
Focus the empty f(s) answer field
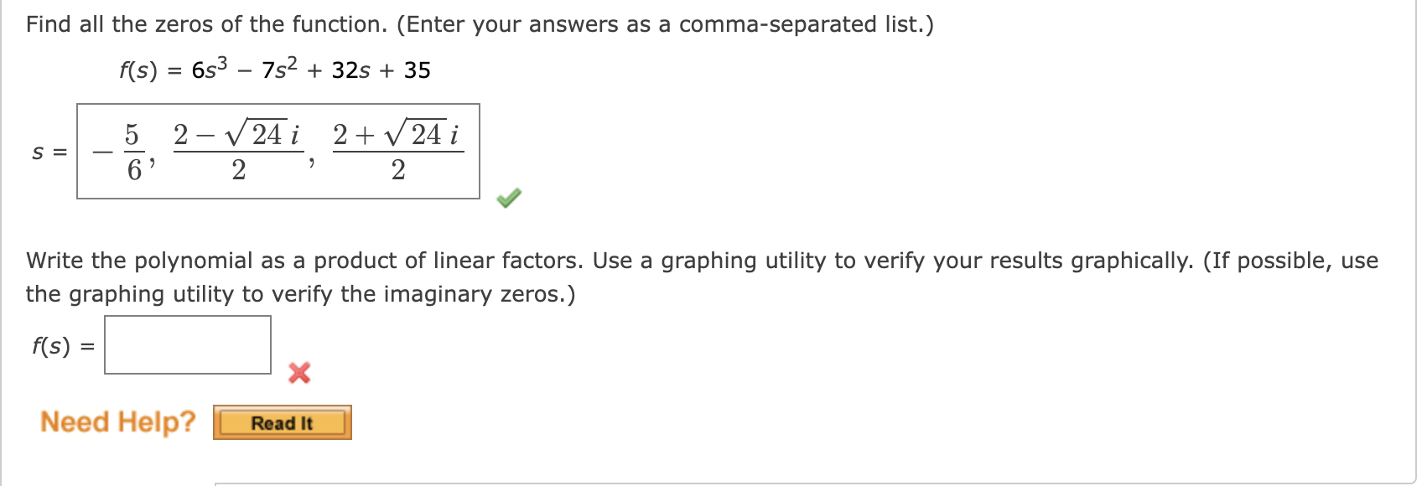[188, 344]
